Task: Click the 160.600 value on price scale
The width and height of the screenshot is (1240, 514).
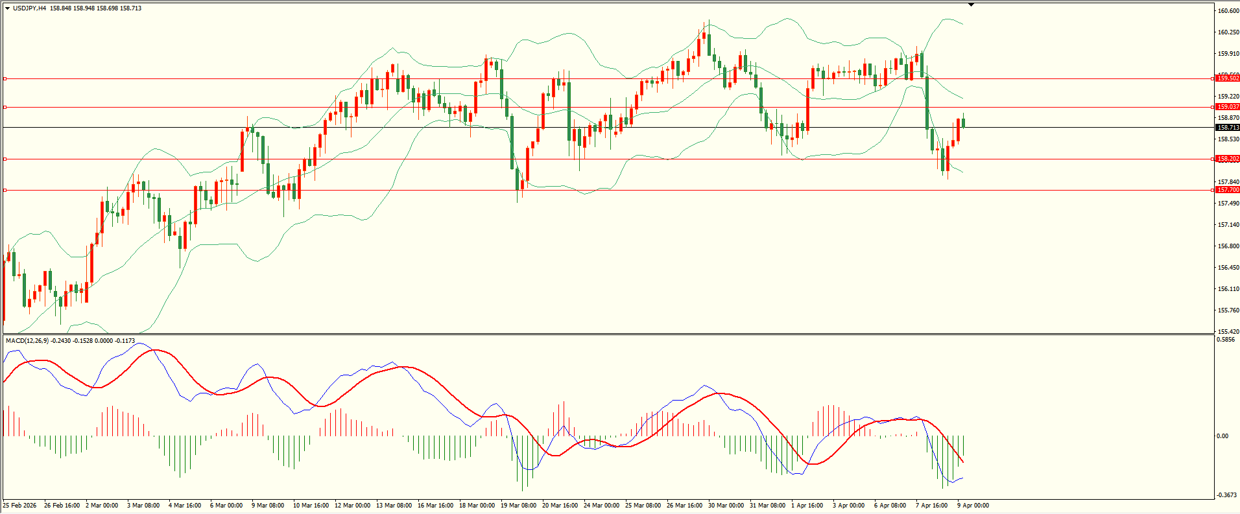Action: tap(1228, 11)
